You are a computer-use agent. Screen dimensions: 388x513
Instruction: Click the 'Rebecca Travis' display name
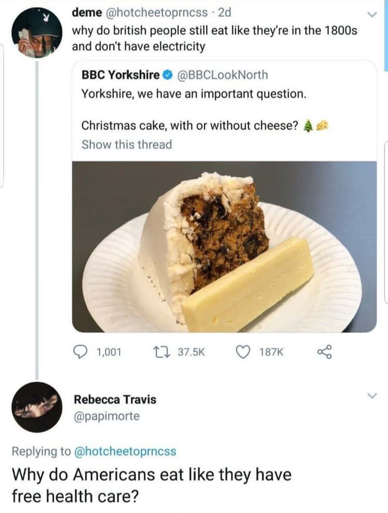[115, 399]
